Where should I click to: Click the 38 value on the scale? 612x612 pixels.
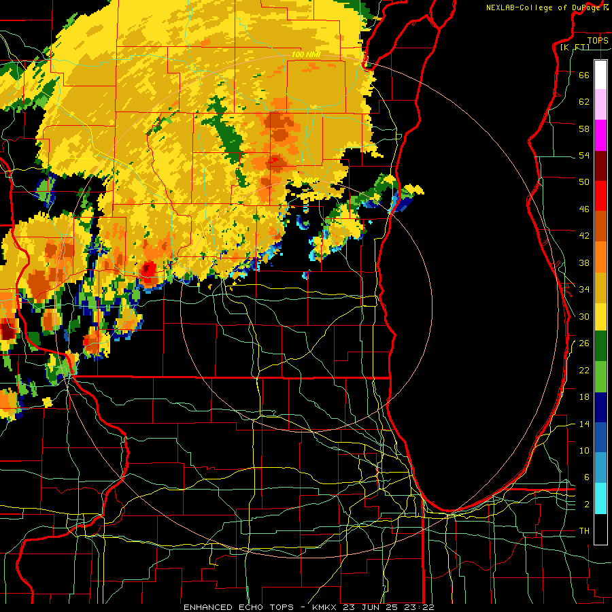coord(584,263)
